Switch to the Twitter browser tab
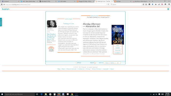 [67, 1]
